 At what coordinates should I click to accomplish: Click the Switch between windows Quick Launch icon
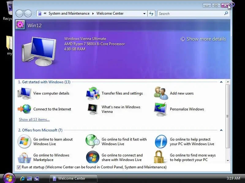[x=36, y=178]
